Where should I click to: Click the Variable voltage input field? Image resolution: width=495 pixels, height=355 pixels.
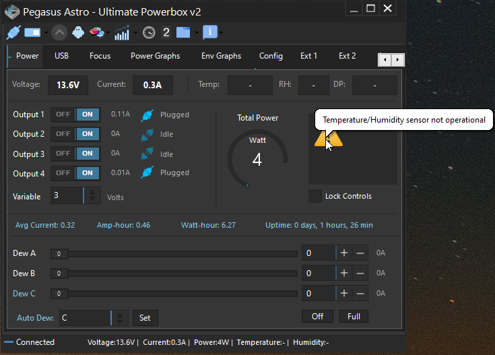coord(67,195)
